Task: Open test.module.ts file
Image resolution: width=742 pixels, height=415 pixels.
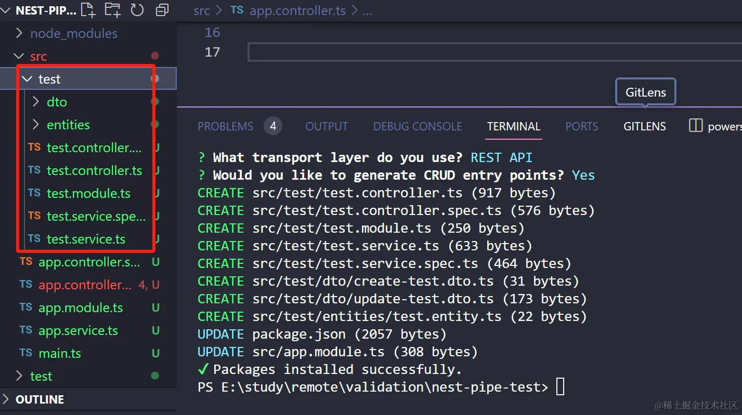Action: pos(88,193)
